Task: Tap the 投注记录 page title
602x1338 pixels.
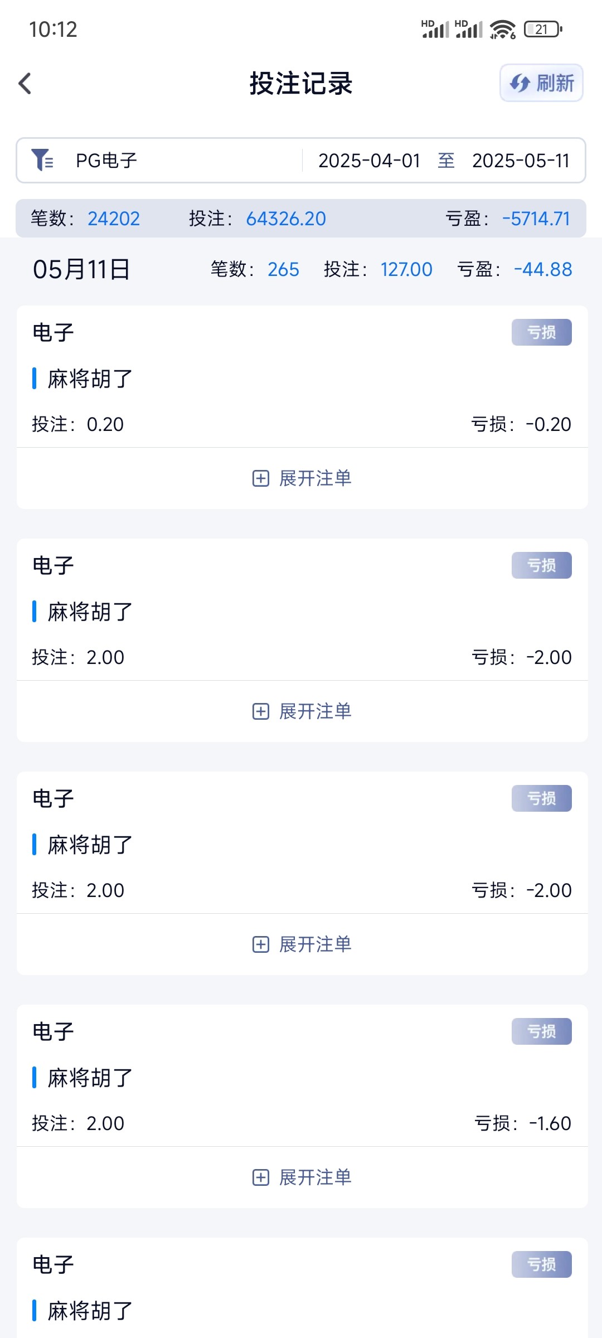Action: [301, 84]
